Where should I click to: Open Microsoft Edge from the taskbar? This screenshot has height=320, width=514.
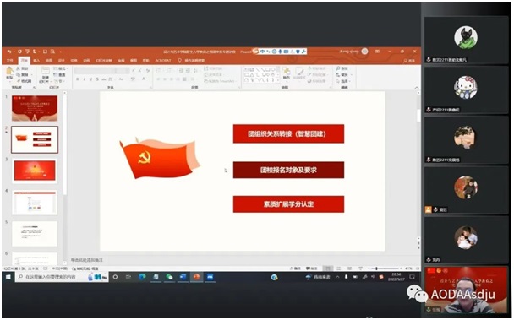[142, 277]
